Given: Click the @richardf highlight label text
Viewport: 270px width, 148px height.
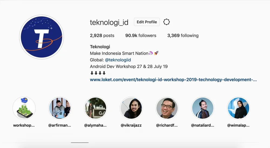Looking at the screenshot, I should click(167, 125).
